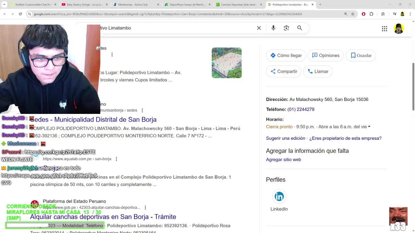Screen dimensions: 415x233
Task: Click Cómo llegar directions button
Action: pyautogui.click(x=286, y=55)
